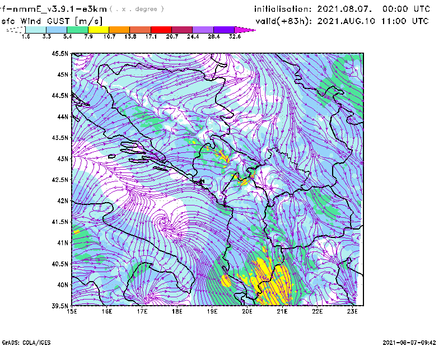The image size is (448, 346).
Task: Click the legend value 1.6
Action: (x=26, y=36)
